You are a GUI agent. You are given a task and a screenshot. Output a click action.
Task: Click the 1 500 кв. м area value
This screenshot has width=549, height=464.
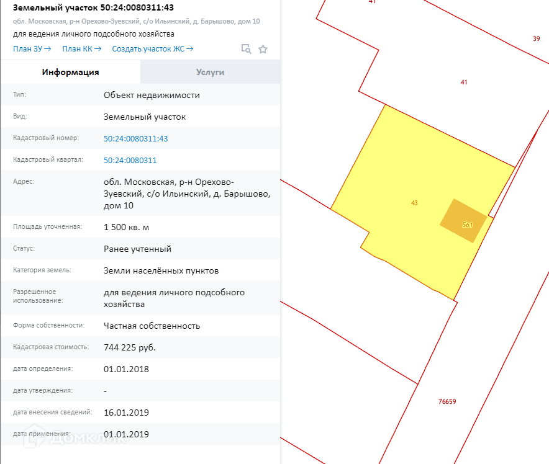click(x=126, y=227)
